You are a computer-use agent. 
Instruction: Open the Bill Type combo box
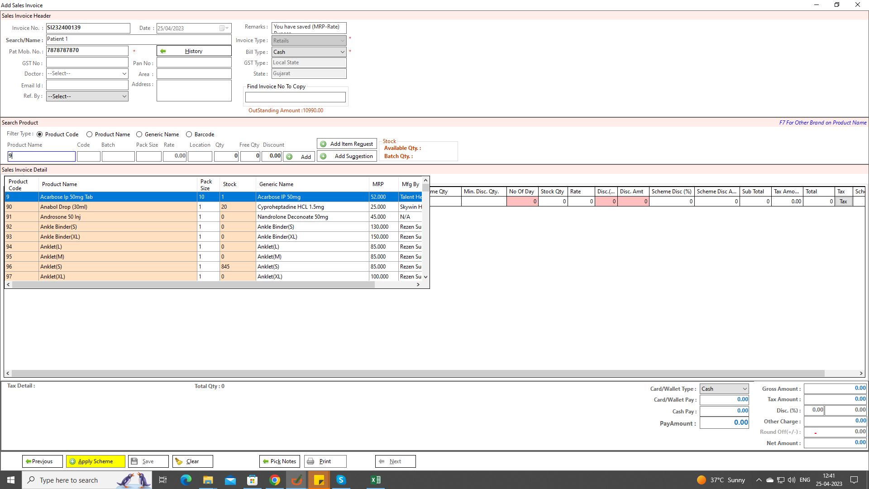tap(342, 52)
